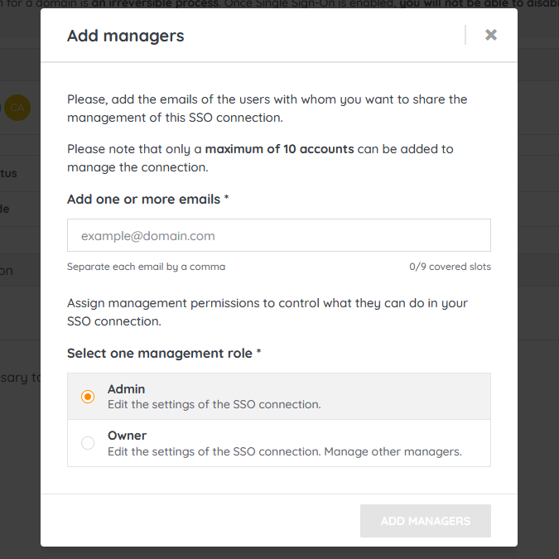Click the "Add managers" dialog title
The image size is (559, 559).
(x=126, y=36)
